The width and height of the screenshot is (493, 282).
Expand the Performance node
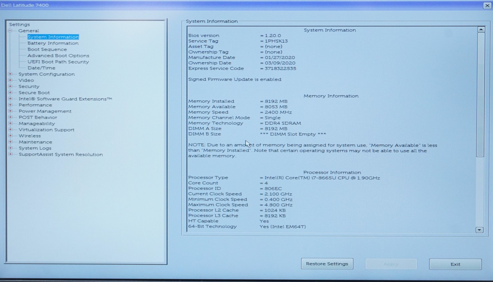[10, 105]
